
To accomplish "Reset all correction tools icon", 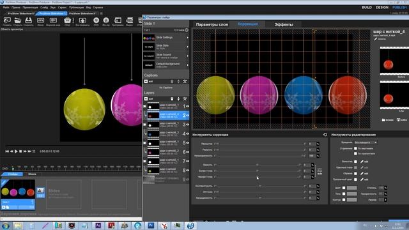I will (325, 135).
